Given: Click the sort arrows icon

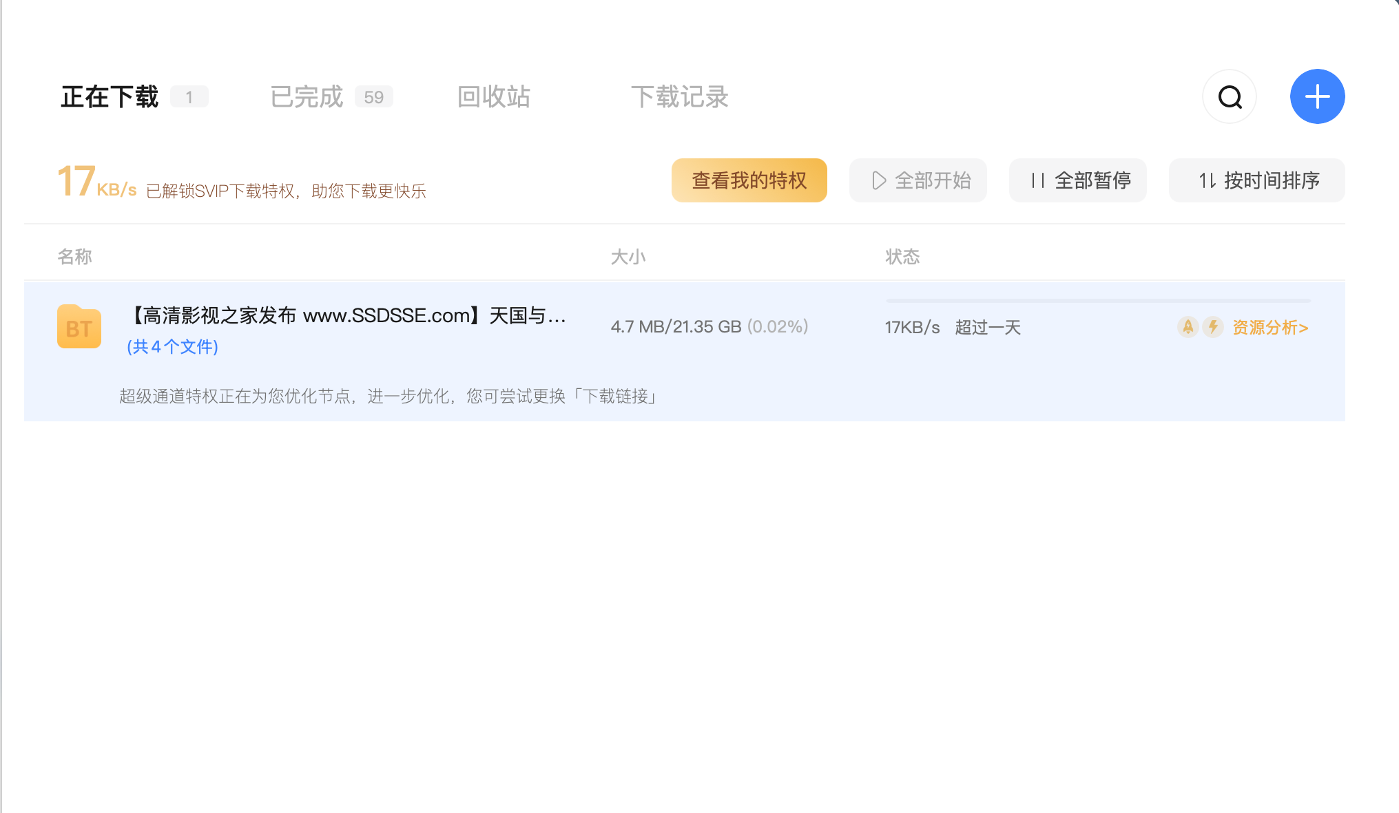Looking at the screenshot, I should pyautogui.click(x=1208, y=180).
